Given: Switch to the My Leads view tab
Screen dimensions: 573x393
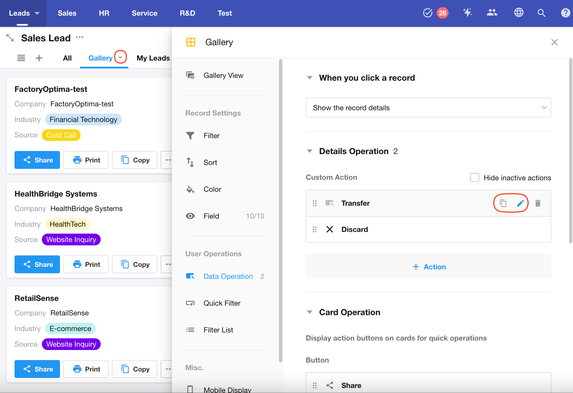Looking at the screenshot, I should pyautogui.click(x=153, y=58).
